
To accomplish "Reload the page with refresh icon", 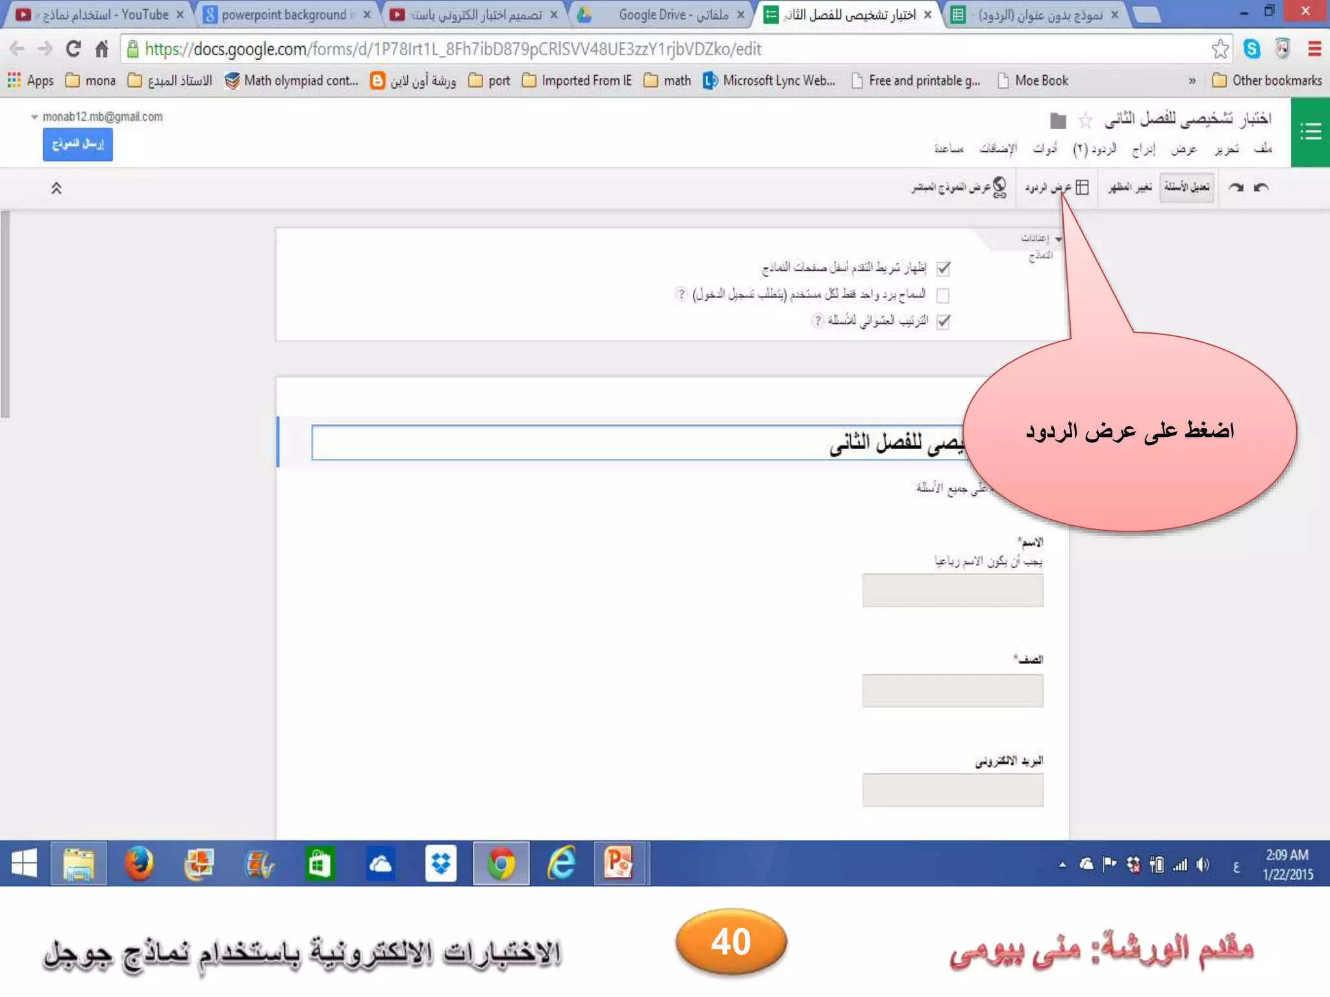I will [x=73, y=49].
